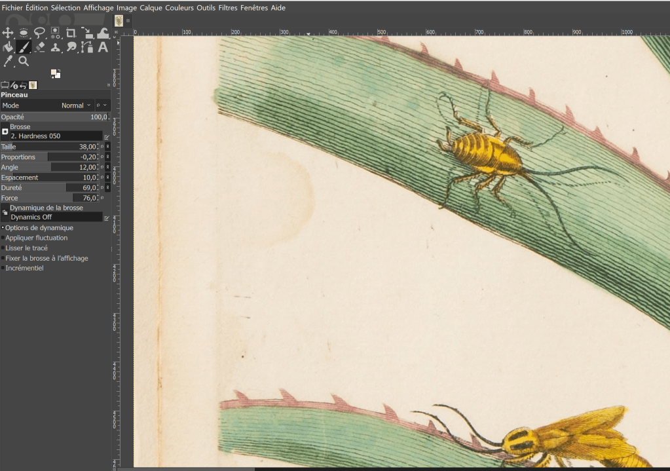This screenshot has width=670, height=471.
Task: Select the Text tool
Action: pos(103,47)
